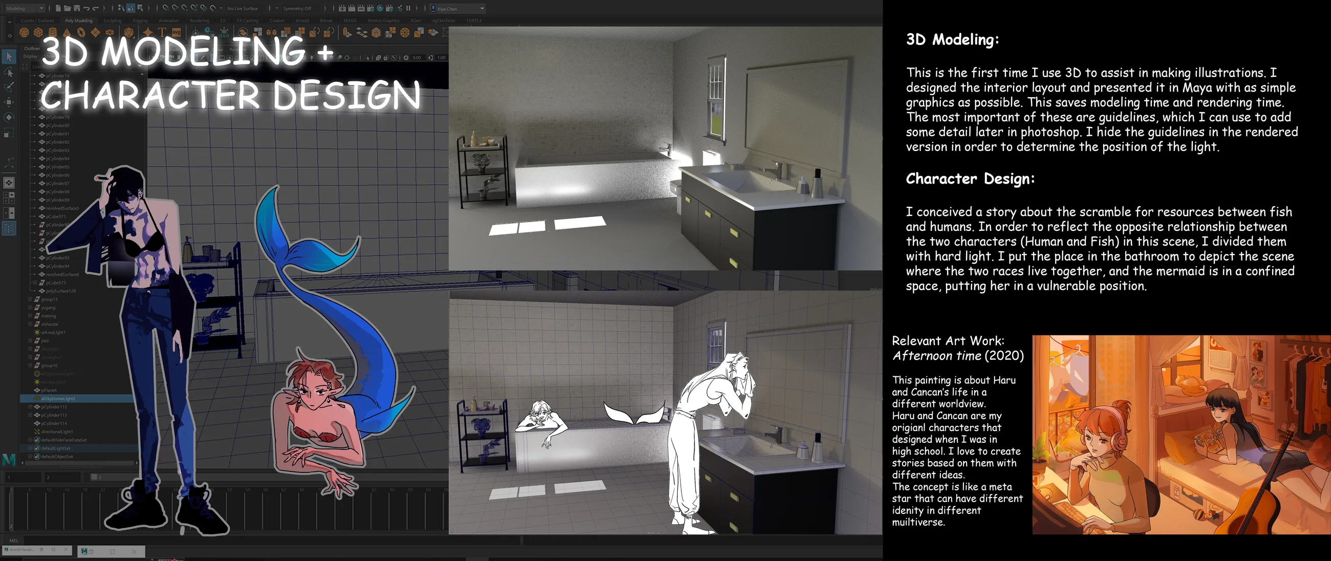Click the SVG import shelf icon
1331x561 pixels.
tap(176, 32)
